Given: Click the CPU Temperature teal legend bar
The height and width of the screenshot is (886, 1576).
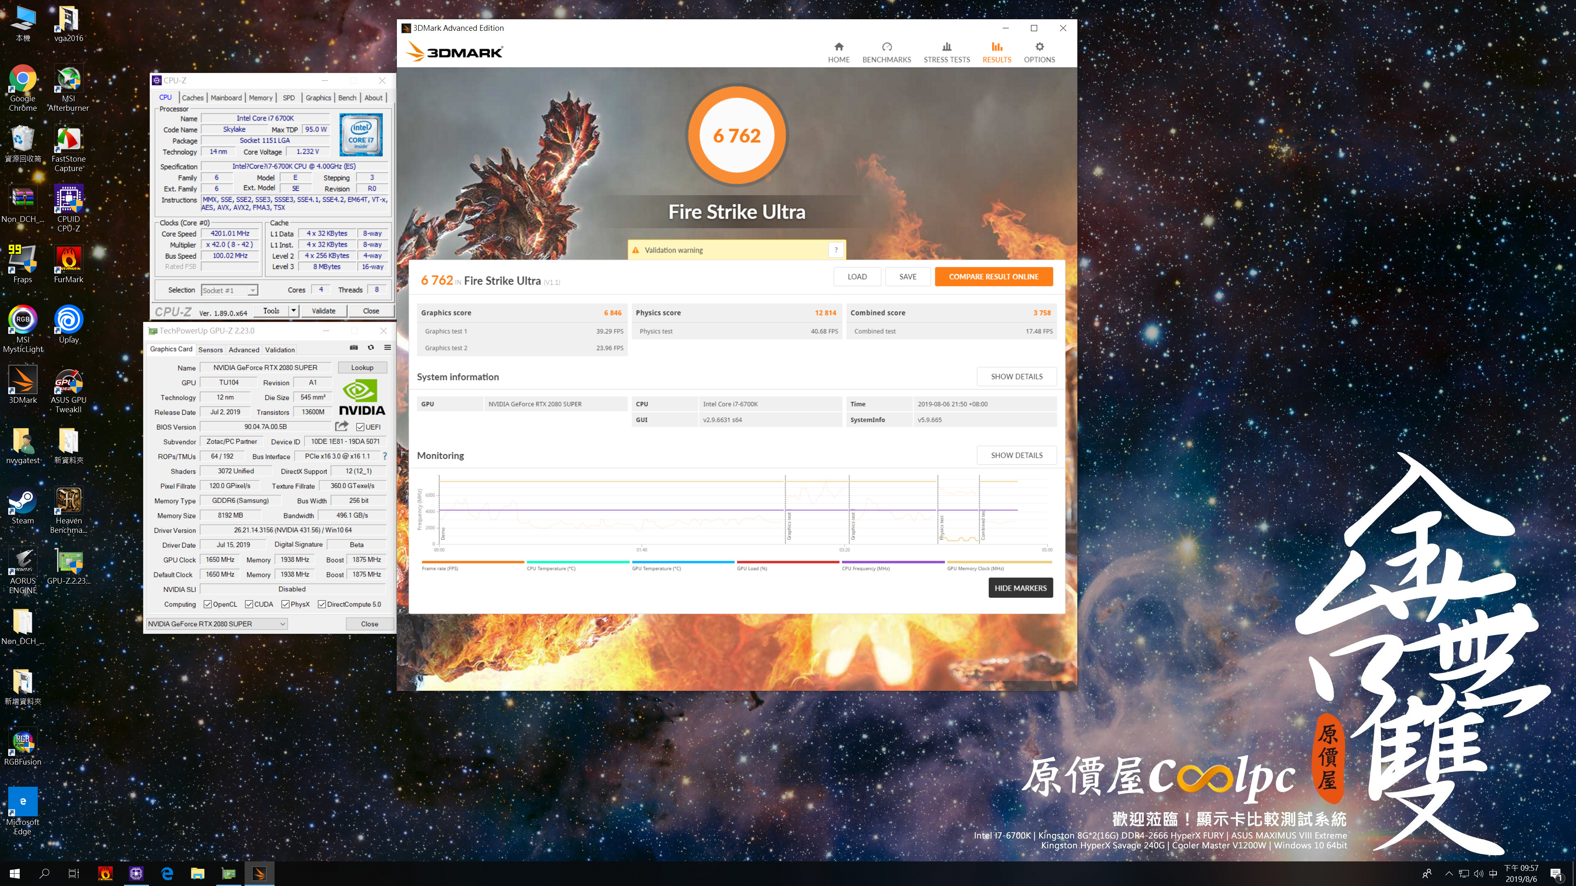Looking at the screenshot, I should pyautogui.click(x=578, y=562).
